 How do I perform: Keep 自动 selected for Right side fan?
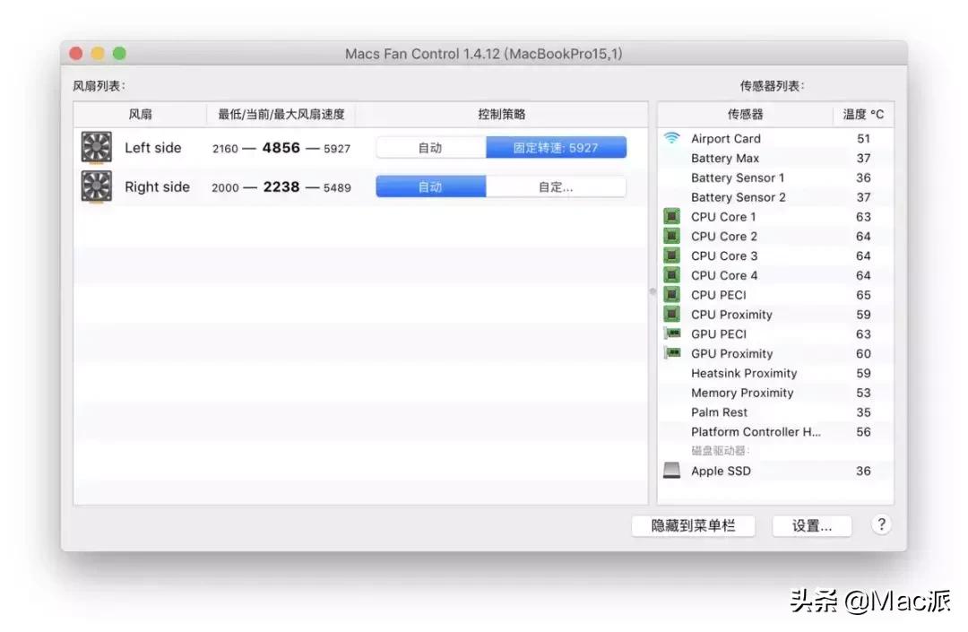[428, 186]
